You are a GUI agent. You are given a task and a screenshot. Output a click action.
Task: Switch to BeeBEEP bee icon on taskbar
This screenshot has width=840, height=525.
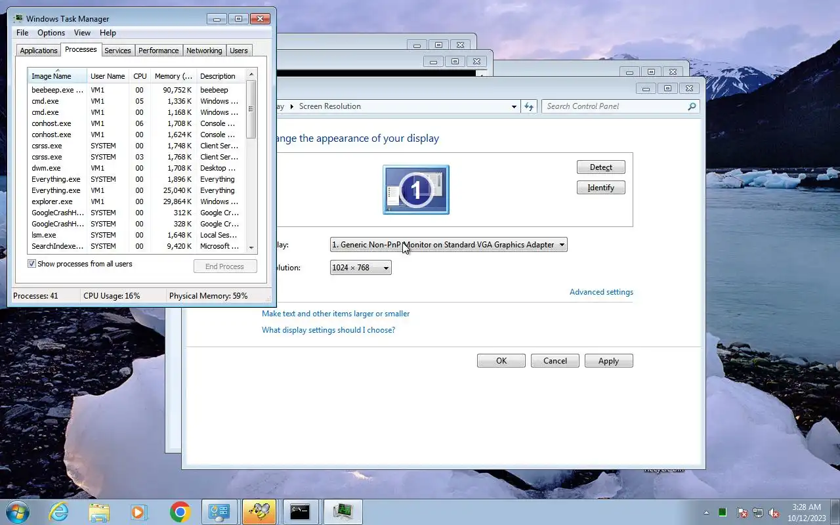259,512
